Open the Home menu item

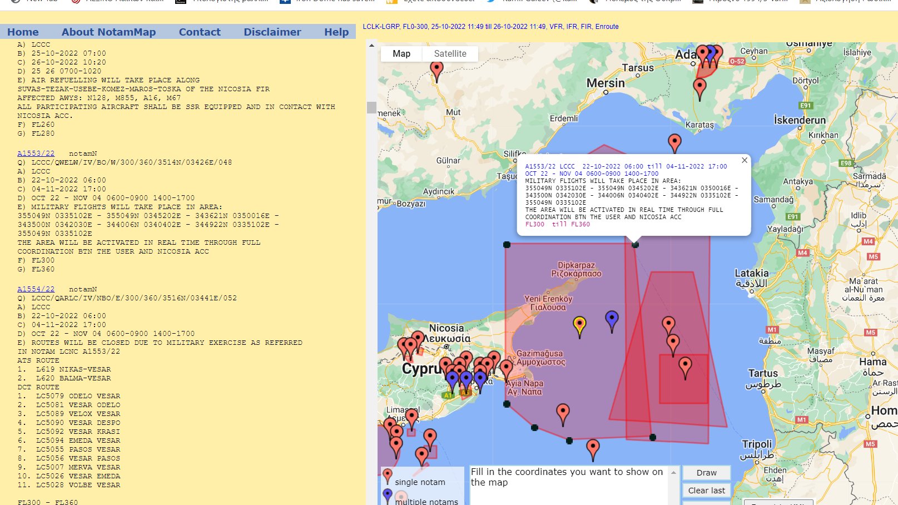(23, 32)
